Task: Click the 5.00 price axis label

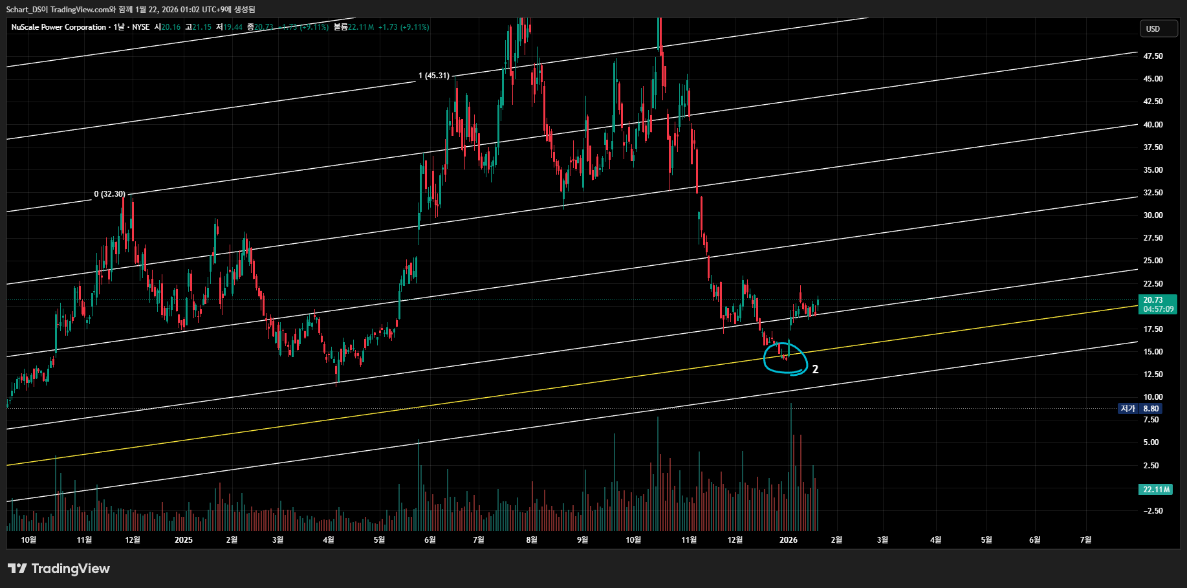Action: [x=1151, y=442]
